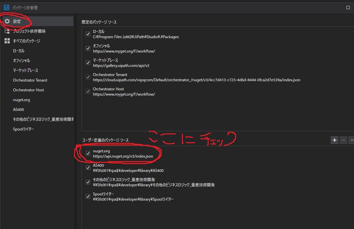Uncheck the マーケットプレース default source

[88, 63]
